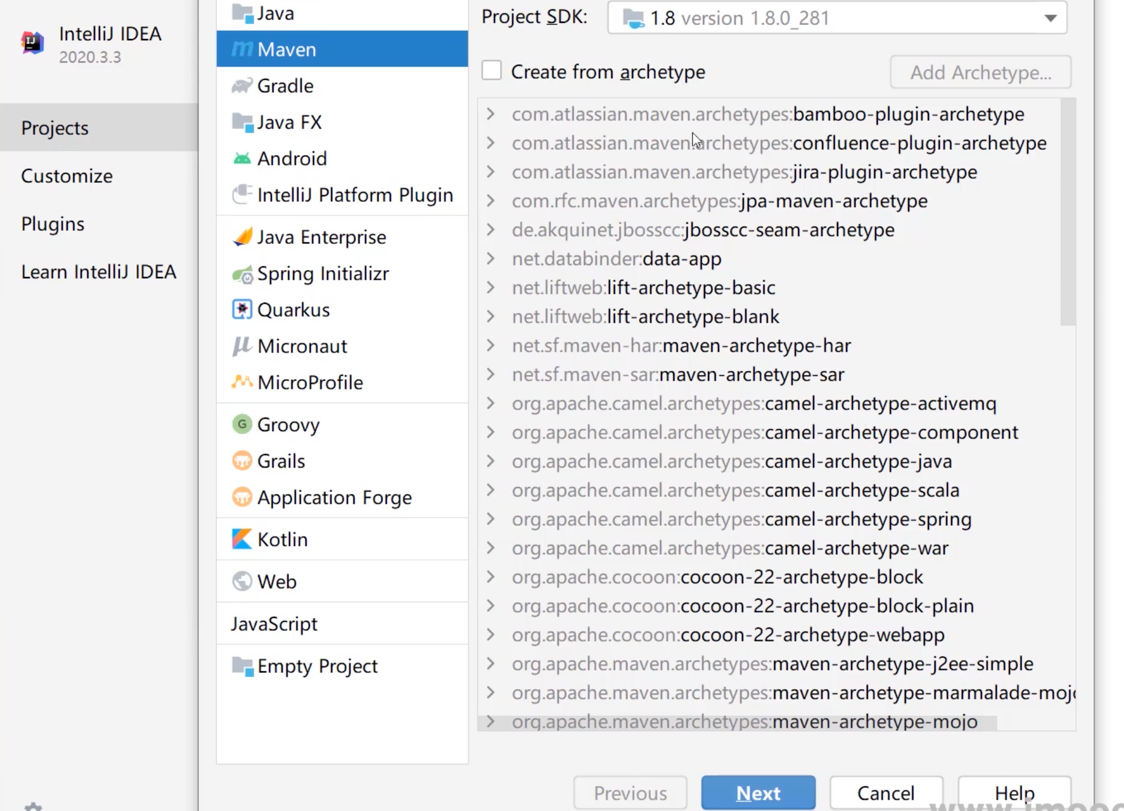Select Empty Project in the list
The image size is (1124, 811).
pyautogui.click(x=317, y=666)
